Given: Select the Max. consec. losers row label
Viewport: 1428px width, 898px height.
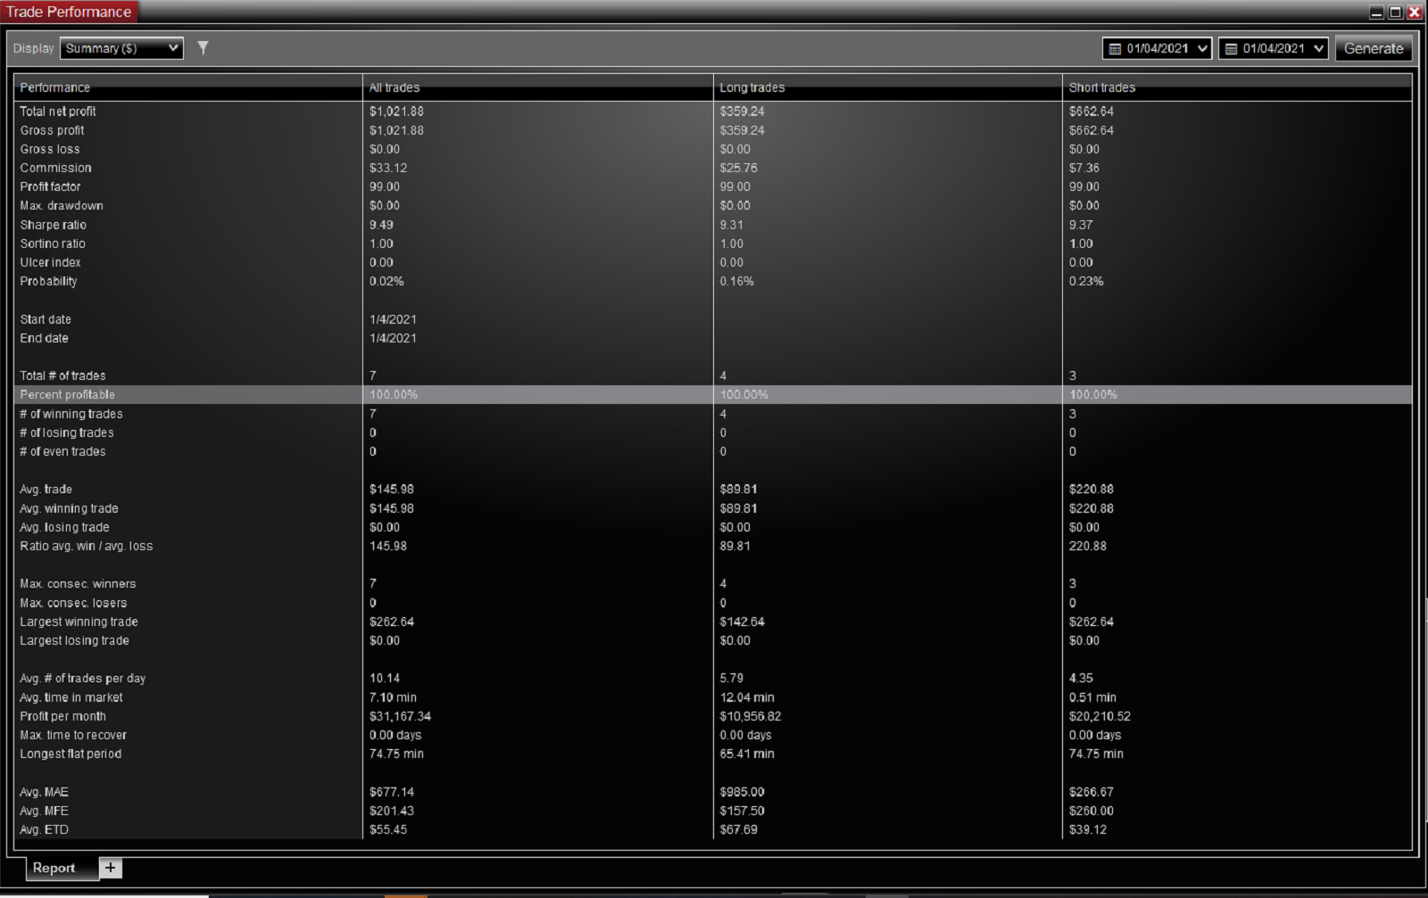Looking at the screenshot, I should 73,603.
